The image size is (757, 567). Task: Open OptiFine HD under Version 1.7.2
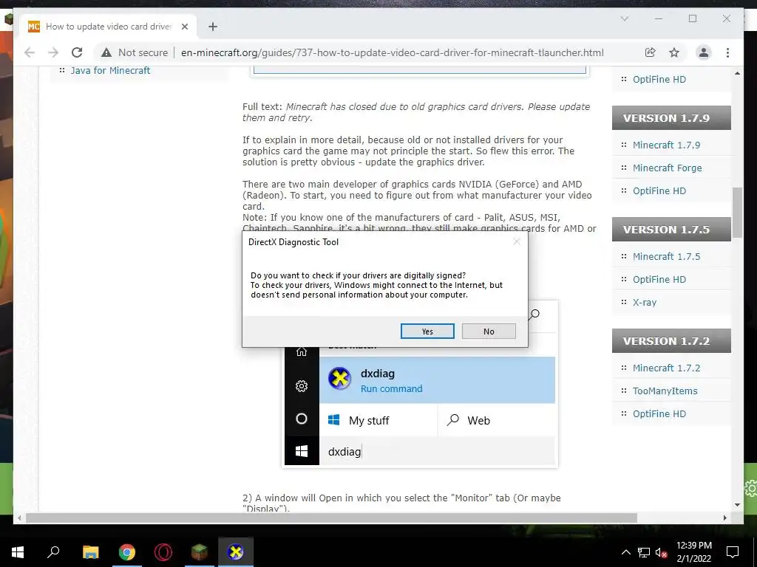(659, 413)
